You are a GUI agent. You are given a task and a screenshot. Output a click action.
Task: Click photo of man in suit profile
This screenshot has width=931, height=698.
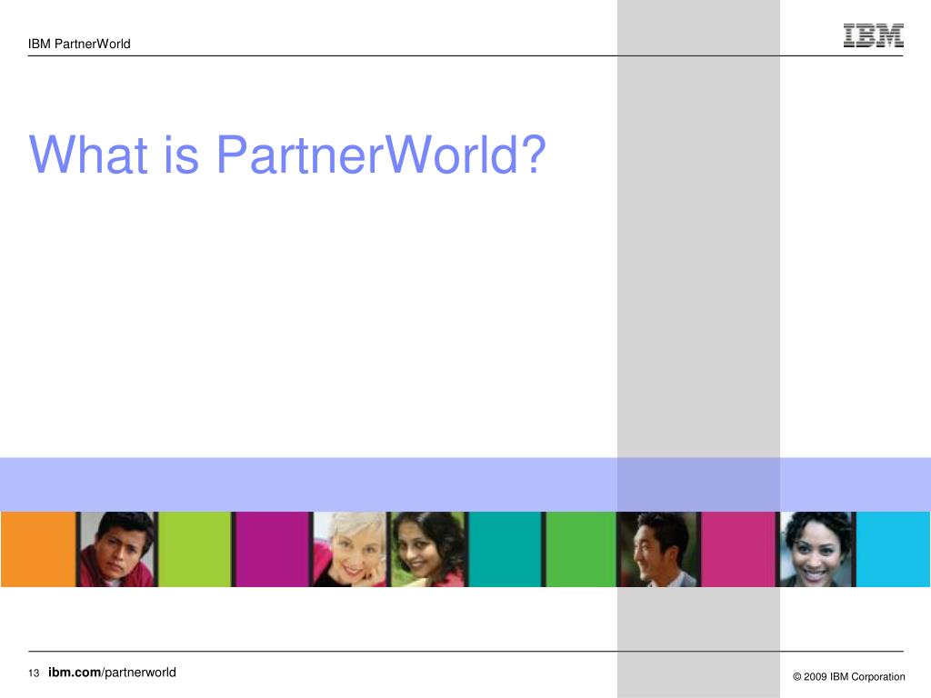659,550
